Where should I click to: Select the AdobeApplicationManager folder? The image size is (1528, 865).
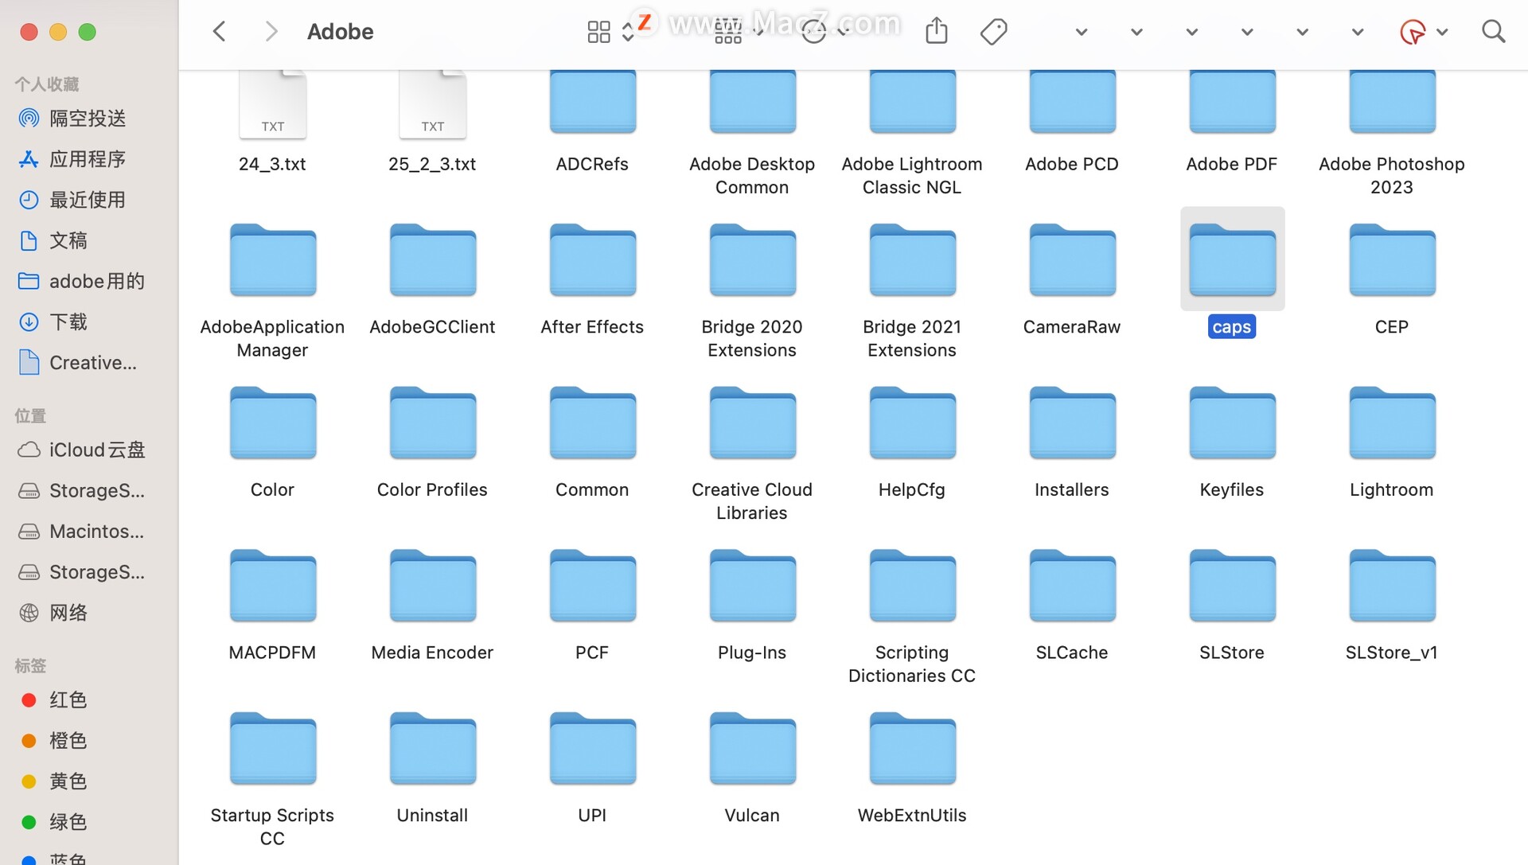point(272,259)
